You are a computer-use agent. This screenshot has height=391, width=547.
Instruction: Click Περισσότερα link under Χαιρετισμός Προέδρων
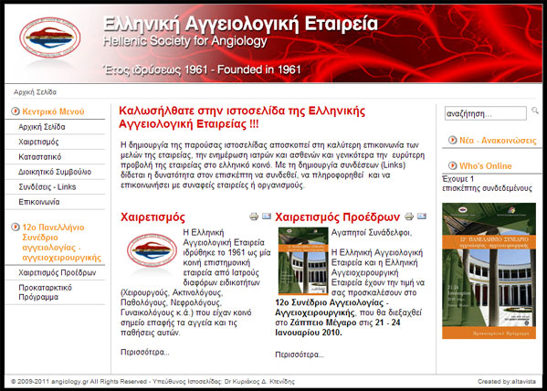tap(300, 354)
